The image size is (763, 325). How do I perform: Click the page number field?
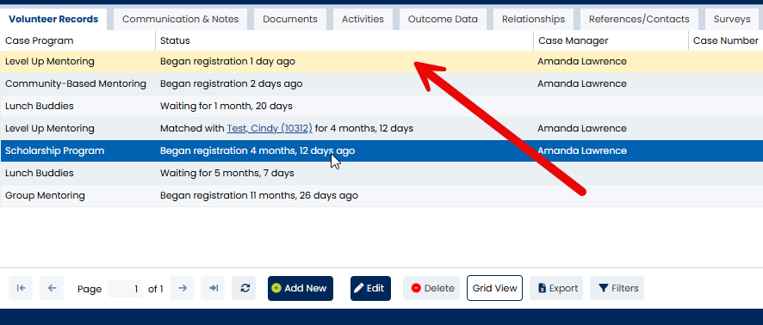pyautogui.click(x=125, y=289)
